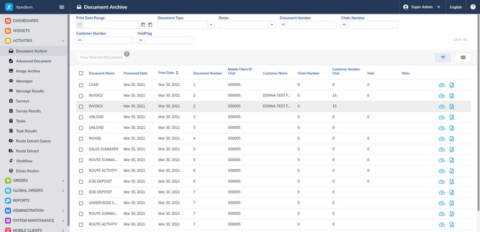Image resolution: width=480 pixels, height=232 pixels.
Task: Open the document view icon for INVADJ row
Action: 452,139
